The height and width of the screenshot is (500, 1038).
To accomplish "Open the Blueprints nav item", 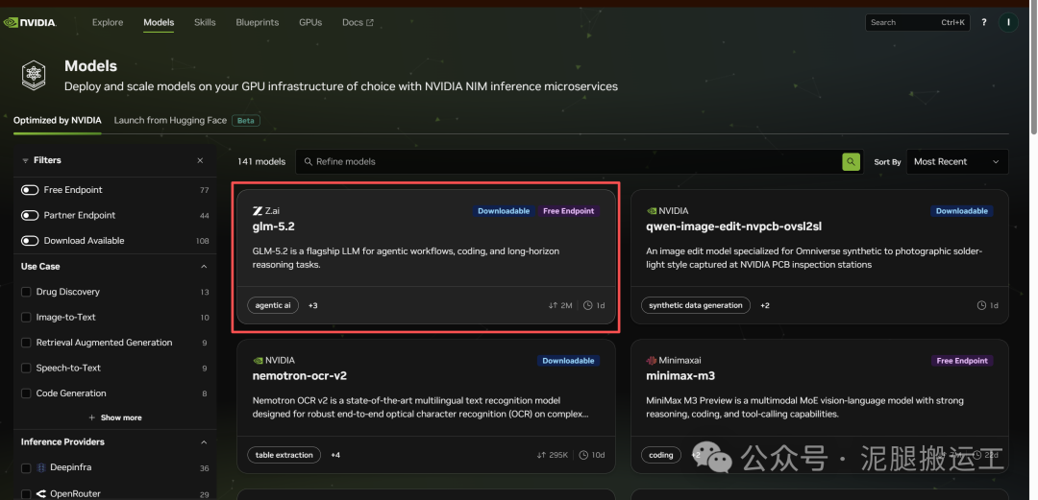I will [x=258, y=22].
